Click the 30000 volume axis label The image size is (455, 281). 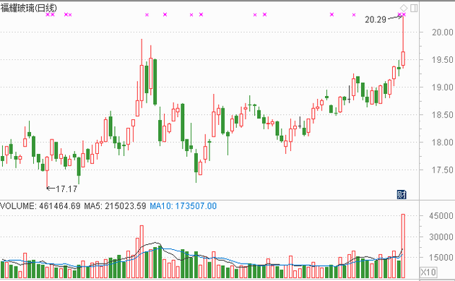coord(441,237)
